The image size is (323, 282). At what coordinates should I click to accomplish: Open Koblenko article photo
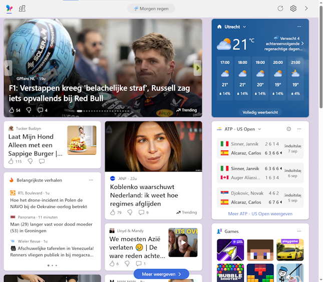(153, 146)
